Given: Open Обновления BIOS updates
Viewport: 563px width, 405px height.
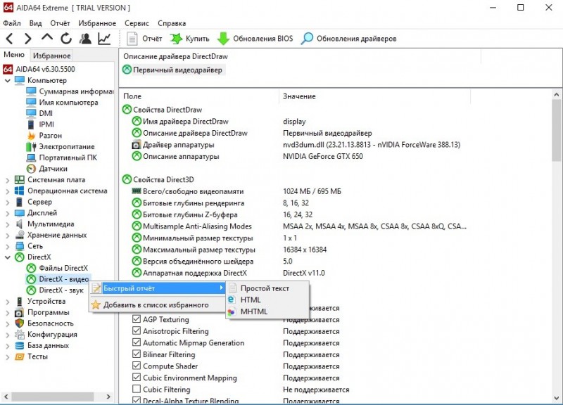Looking at the screenshot, I should pos(255,39).
